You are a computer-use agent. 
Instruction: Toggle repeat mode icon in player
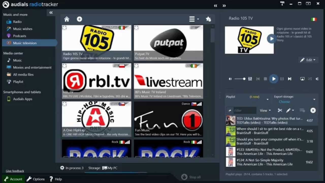317,79
